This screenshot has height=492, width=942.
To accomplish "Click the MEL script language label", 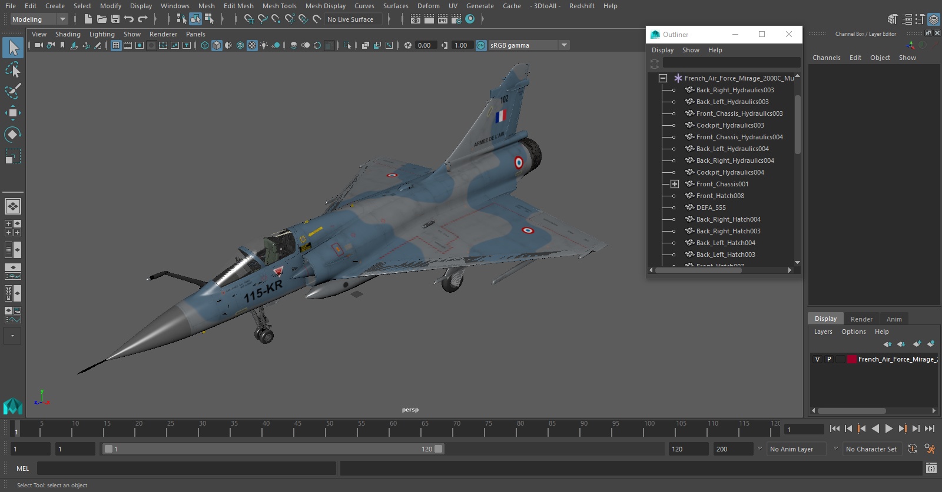I will (x=23, y=468).
